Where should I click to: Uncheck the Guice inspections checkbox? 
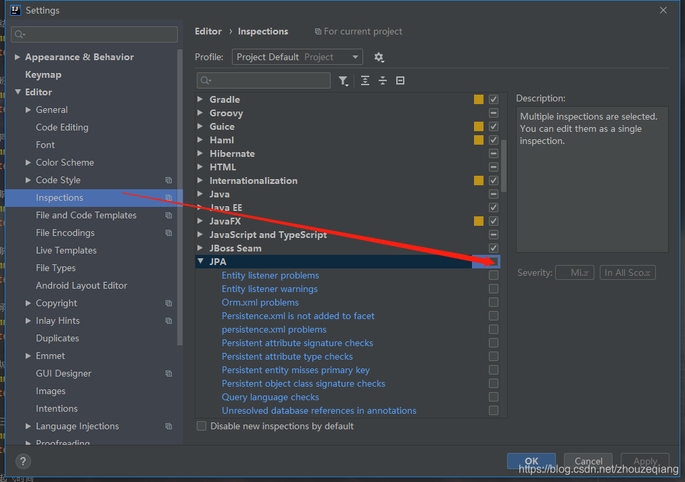pos(494,126)
